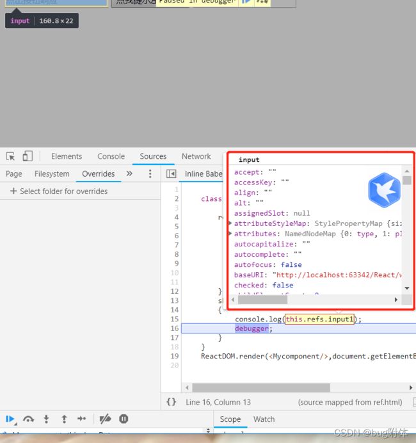Screen dimensions: 416x443
Task: Expand the attributes NamedNodeMap property
Action: click(x=230, y=234)
